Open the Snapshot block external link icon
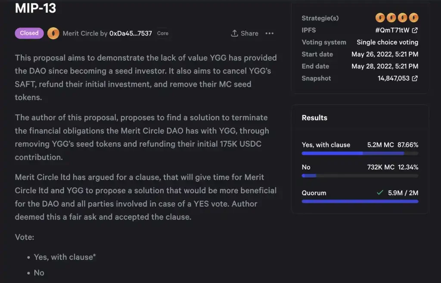Image resolution: width=441 pixels, height=283 pixels. click(x=415, y=78)
